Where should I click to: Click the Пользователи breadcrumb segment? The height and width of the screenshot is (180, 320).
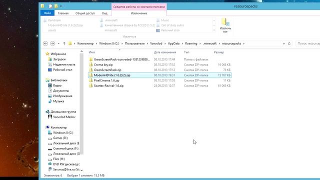134,43
